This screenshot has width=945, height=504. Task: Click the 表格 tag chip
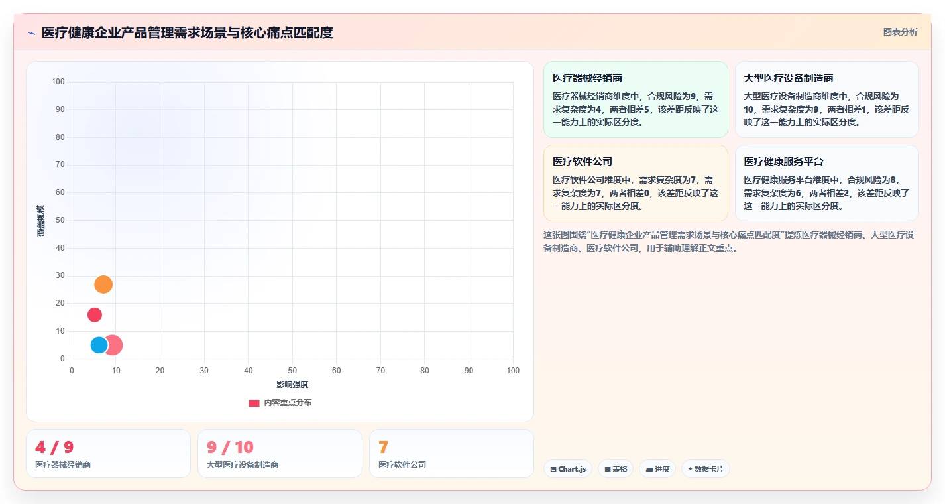(616, 469)
